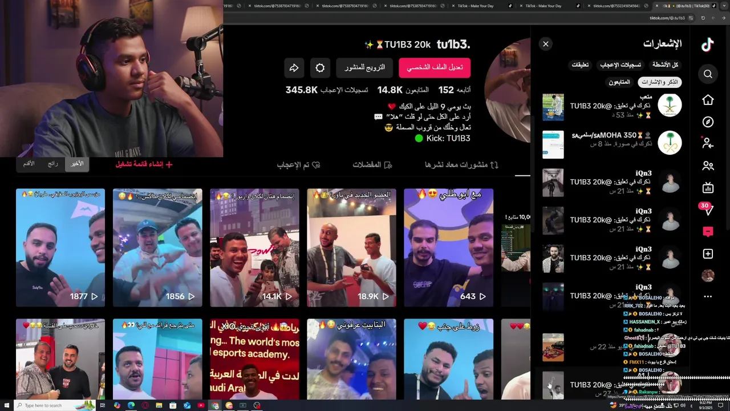730x411 pixels.
Task: Click the TikTok logo in the sidebar
Action: 708,45
